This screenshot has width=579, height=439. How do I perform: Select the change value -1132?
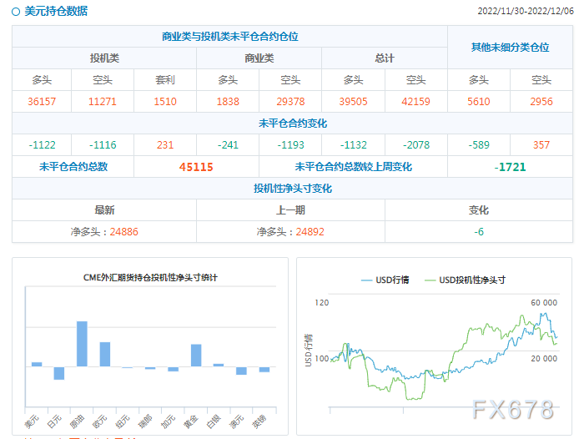[x=354, y=145]
